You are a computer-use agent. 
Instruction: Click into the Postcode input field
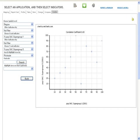tap(10, 62)
